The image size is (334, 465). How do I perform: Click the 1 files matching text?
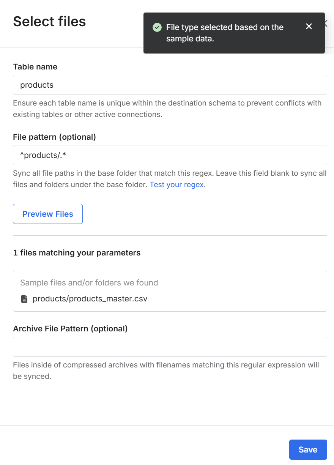(77, 253)
